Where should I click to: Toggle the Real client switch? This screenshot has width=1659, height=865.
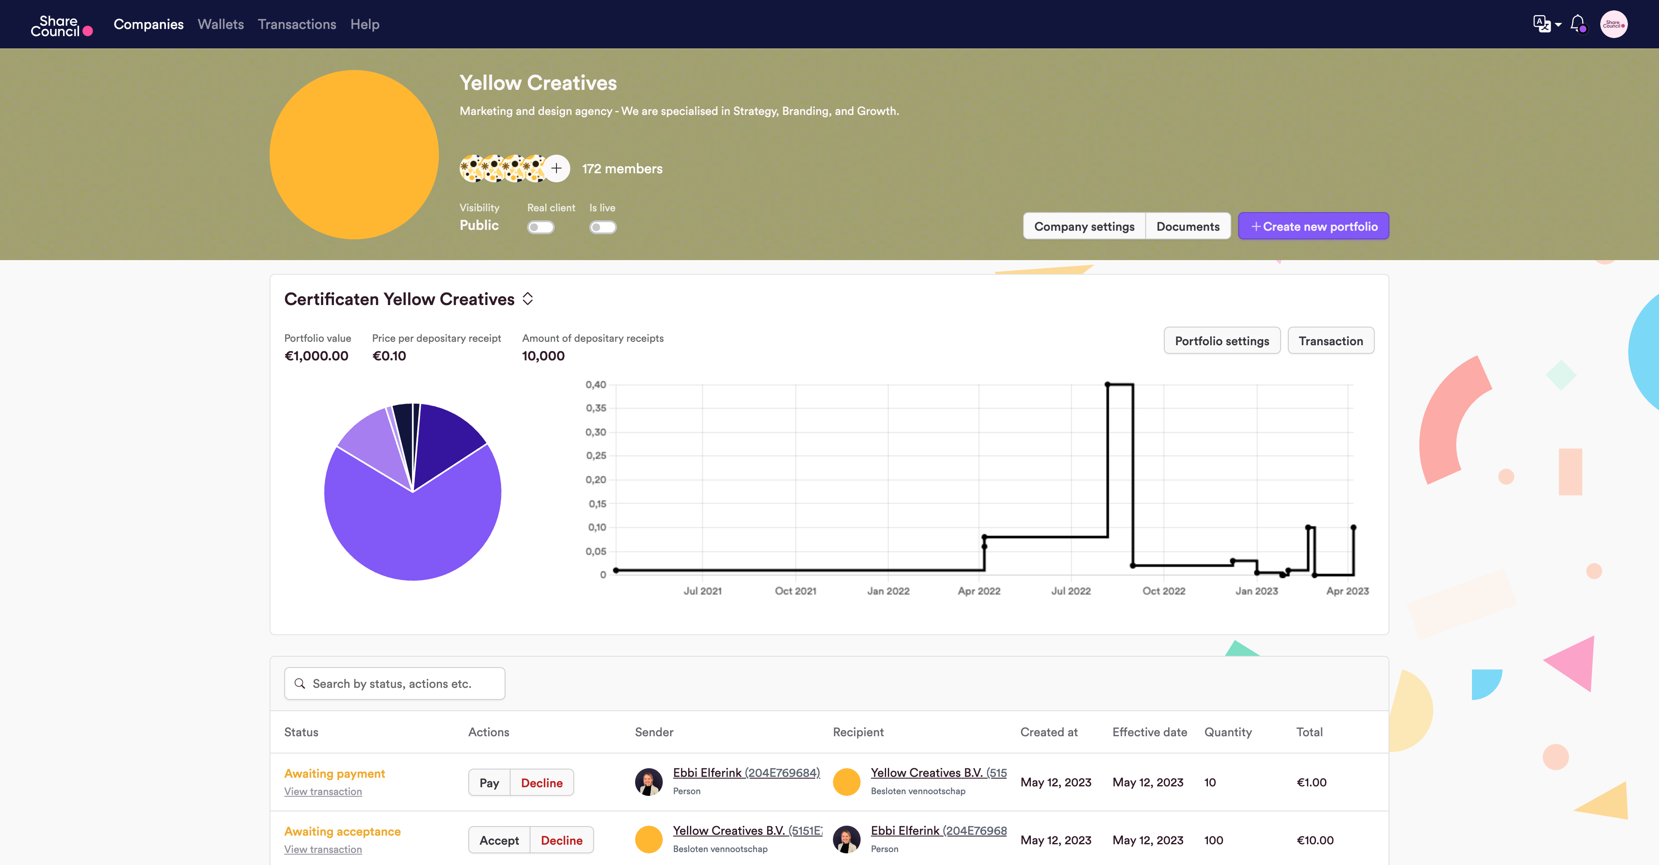[540, 227]
